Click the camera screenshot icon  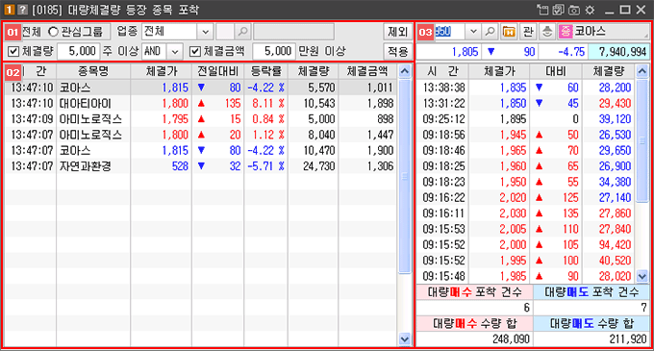click(574, 10)
